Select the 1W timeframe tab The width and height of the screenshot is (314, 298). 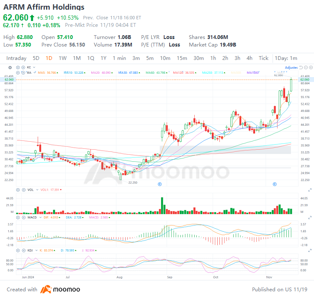click(x=63, y=58)
